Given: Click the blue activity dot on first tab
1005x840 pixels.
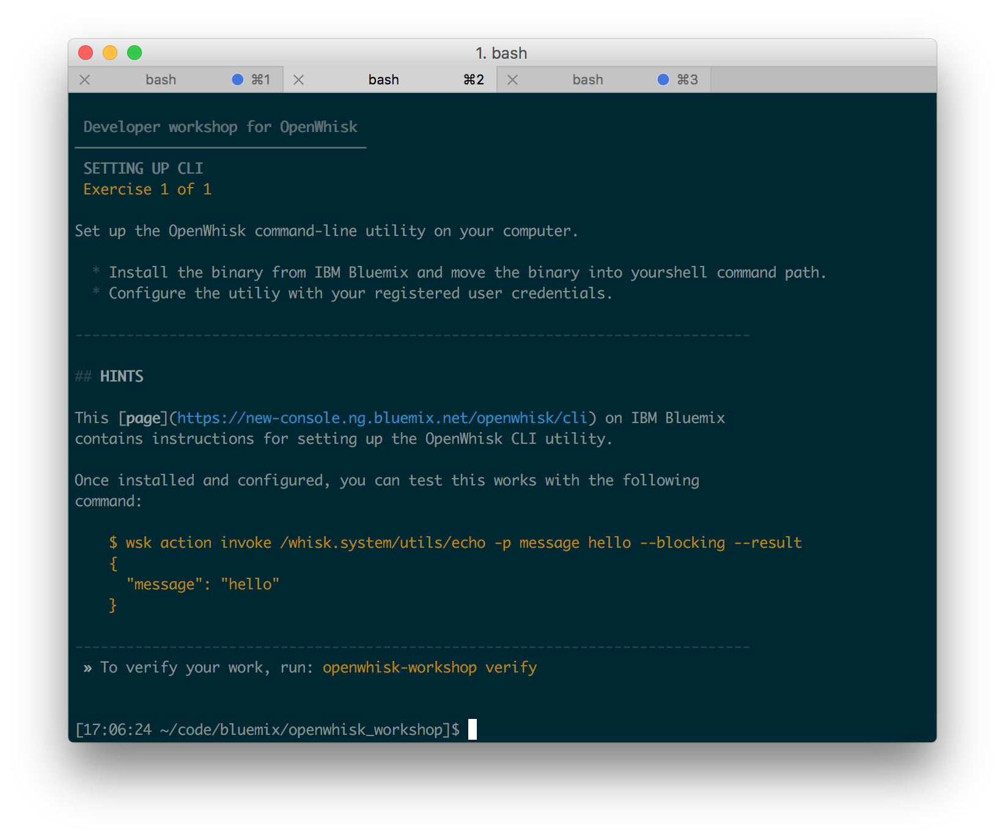Looking at the screenshot, I should point(238,80).
